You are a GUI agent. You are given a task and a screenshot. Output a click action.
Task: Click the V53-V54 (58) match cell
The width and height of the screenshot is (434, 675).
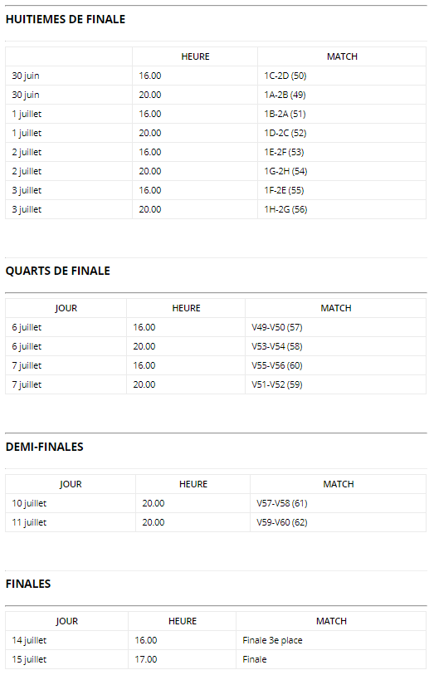pyautogui.click(x=335, y=346)
